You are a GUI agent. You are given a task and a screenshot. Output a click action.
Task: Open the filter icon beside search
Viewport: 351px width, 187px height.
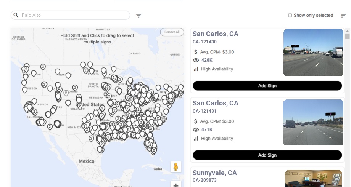tap(139, 16)
